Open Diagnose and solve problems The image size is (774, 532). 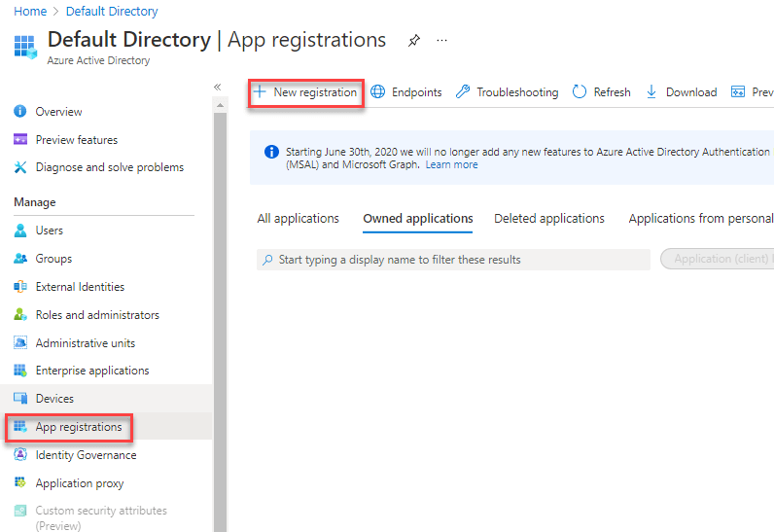click(110, 167)
